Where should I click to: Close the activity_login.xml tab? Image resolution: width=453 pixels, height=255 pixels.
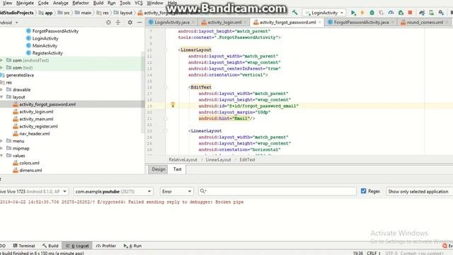click(x=246, y=22)
